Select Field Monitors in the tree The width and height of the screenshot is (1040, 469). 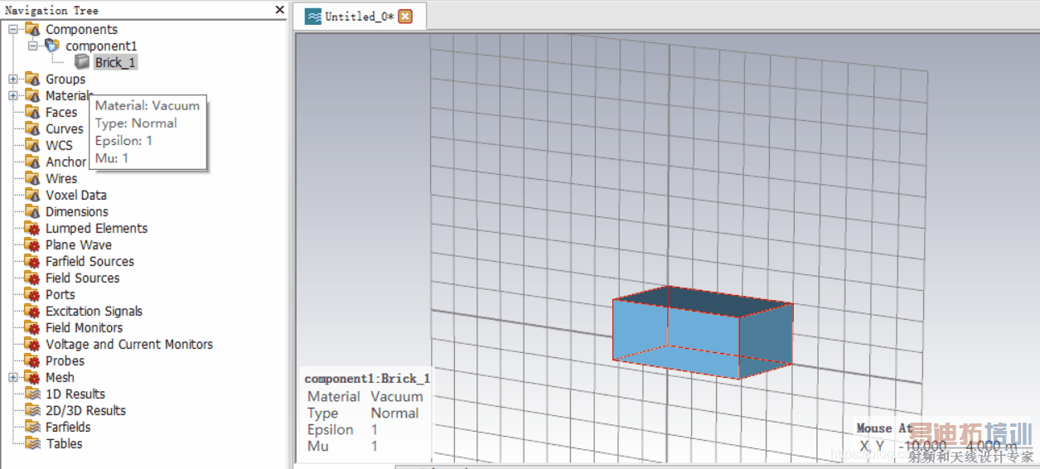[84, 327]
